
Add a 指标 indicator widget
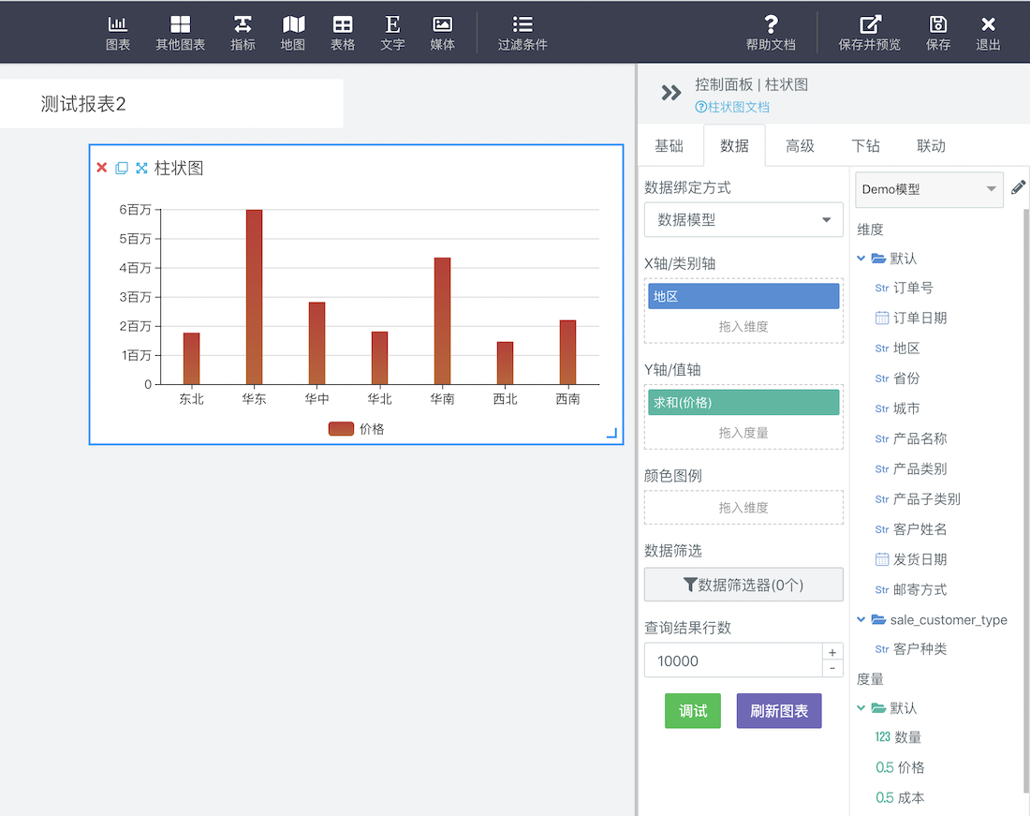click(x=243, y=33)
